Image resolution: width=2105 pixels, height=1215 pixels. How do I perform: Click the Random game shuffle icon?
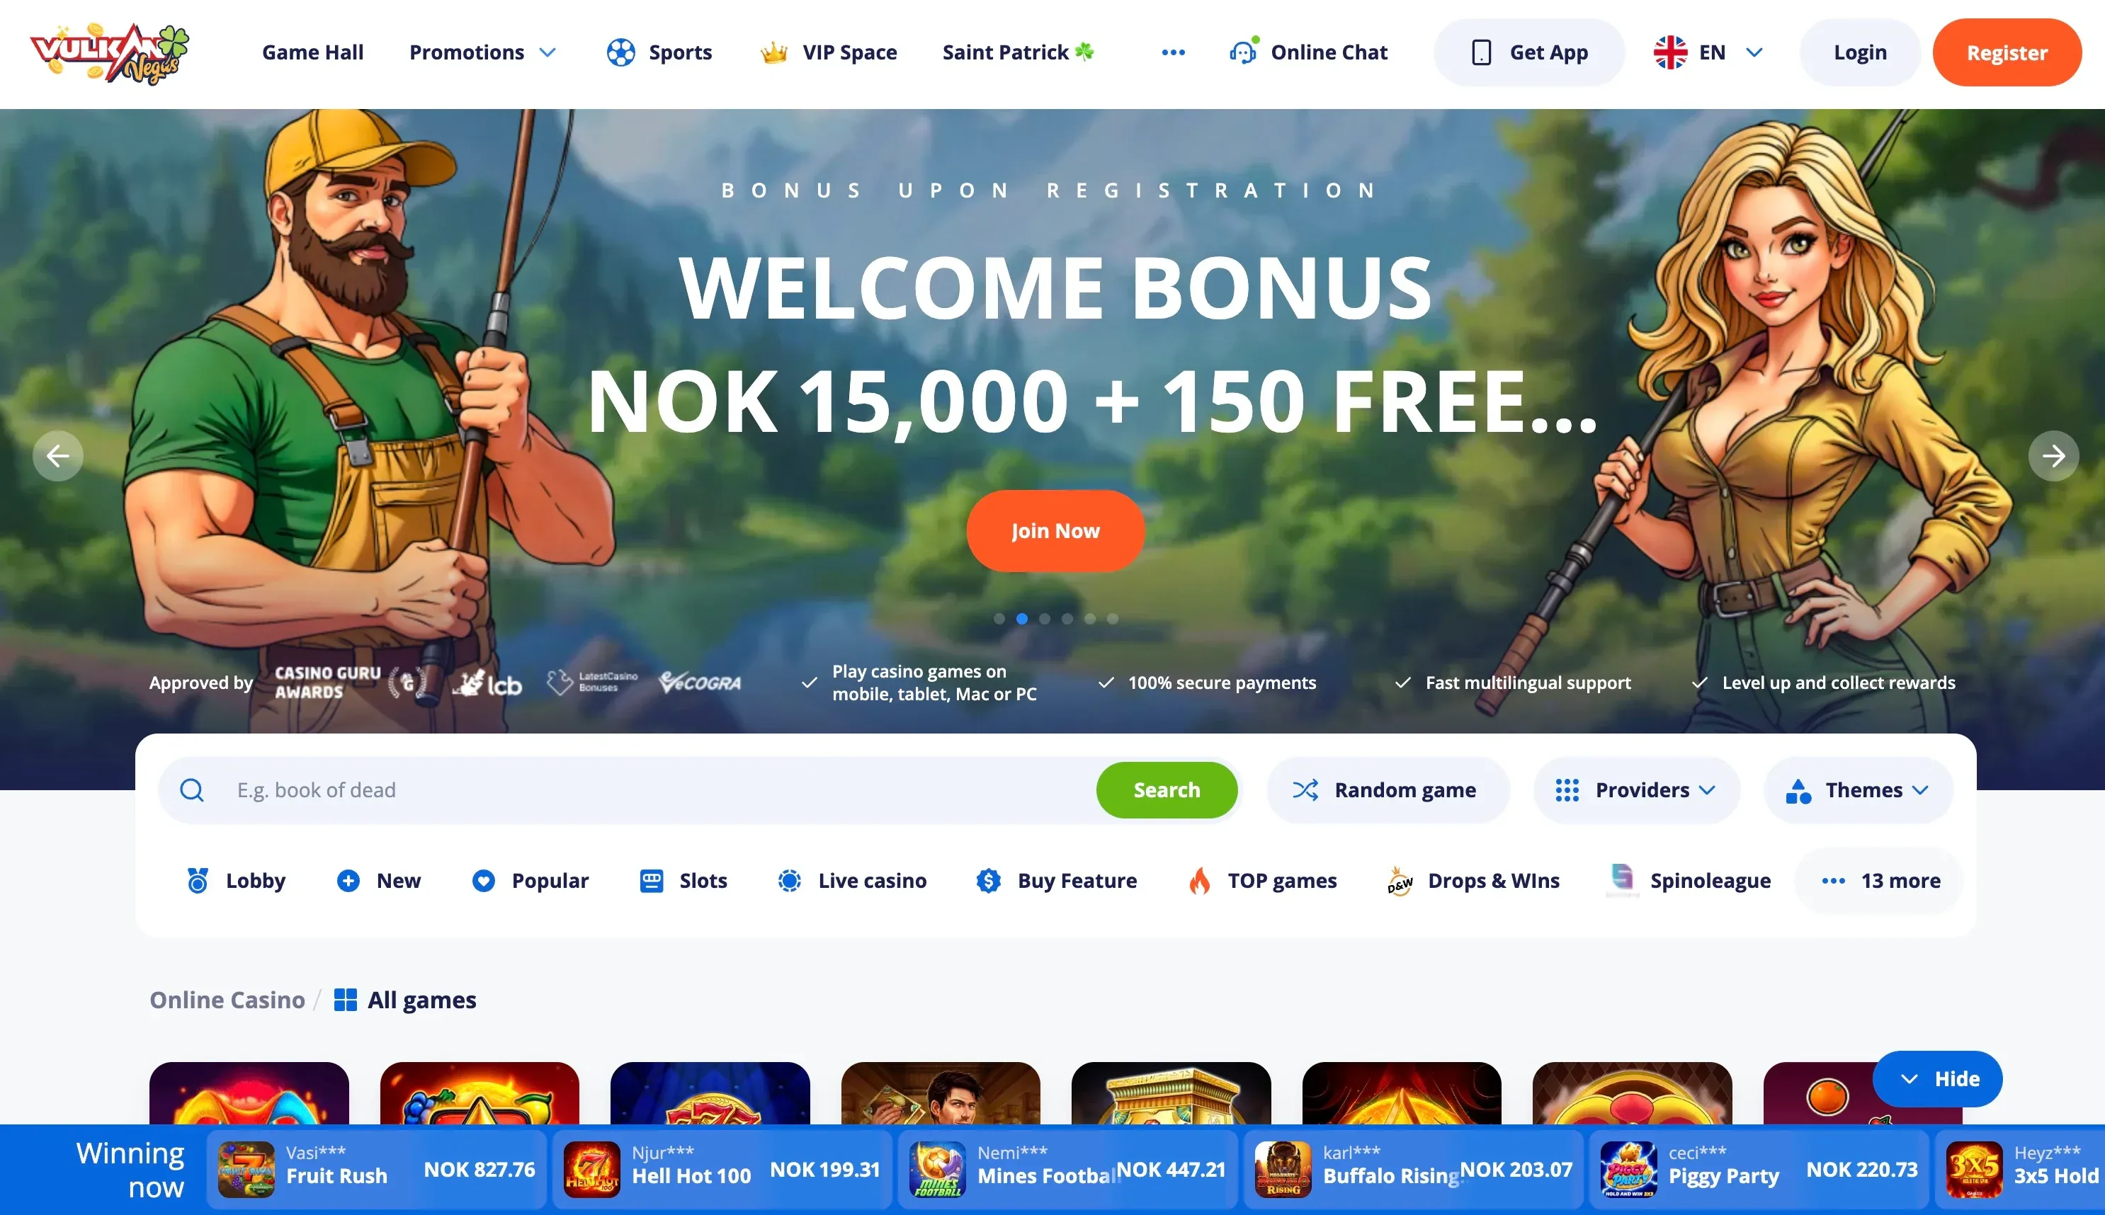(1305, 789)
